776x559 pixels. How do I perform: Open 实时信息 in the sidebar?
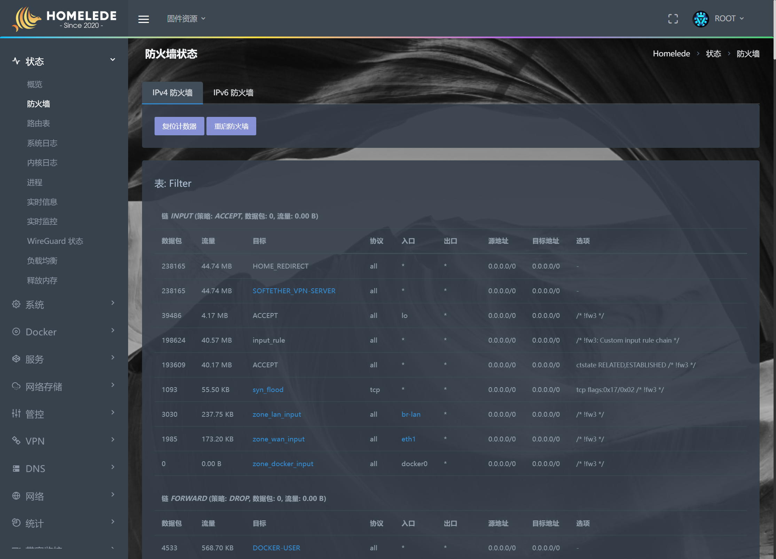coord(42,202)
